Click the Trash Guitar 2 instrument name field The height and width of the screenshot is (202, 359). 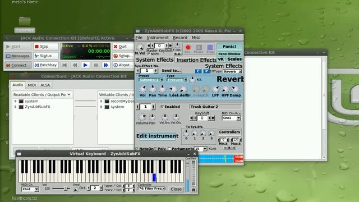click(215, 107)
